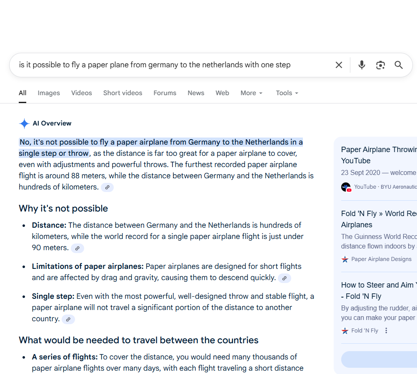Click into the search query field
Viewport: 417px width, 374px height.
tap(167, 65)
